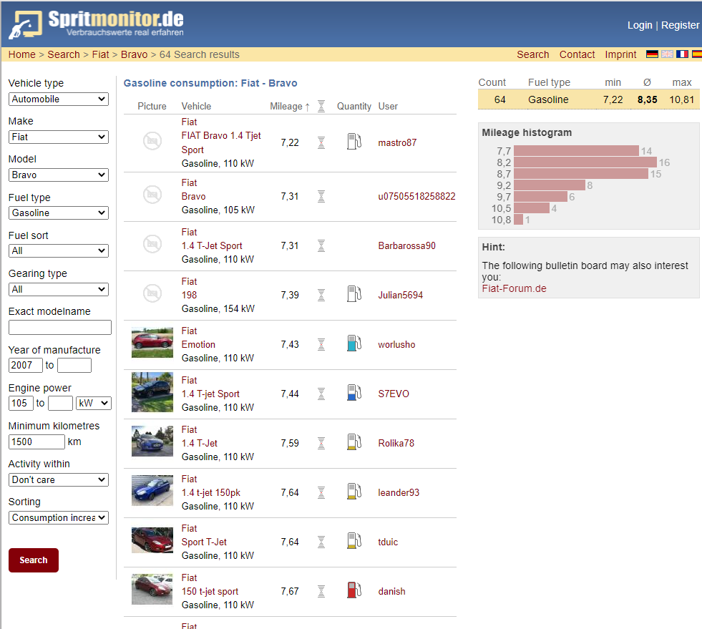The width and height of the screenshot is (702, 629).
Task: Click the hourglass icon in u07505518258822's row
Action: point(321,196)
